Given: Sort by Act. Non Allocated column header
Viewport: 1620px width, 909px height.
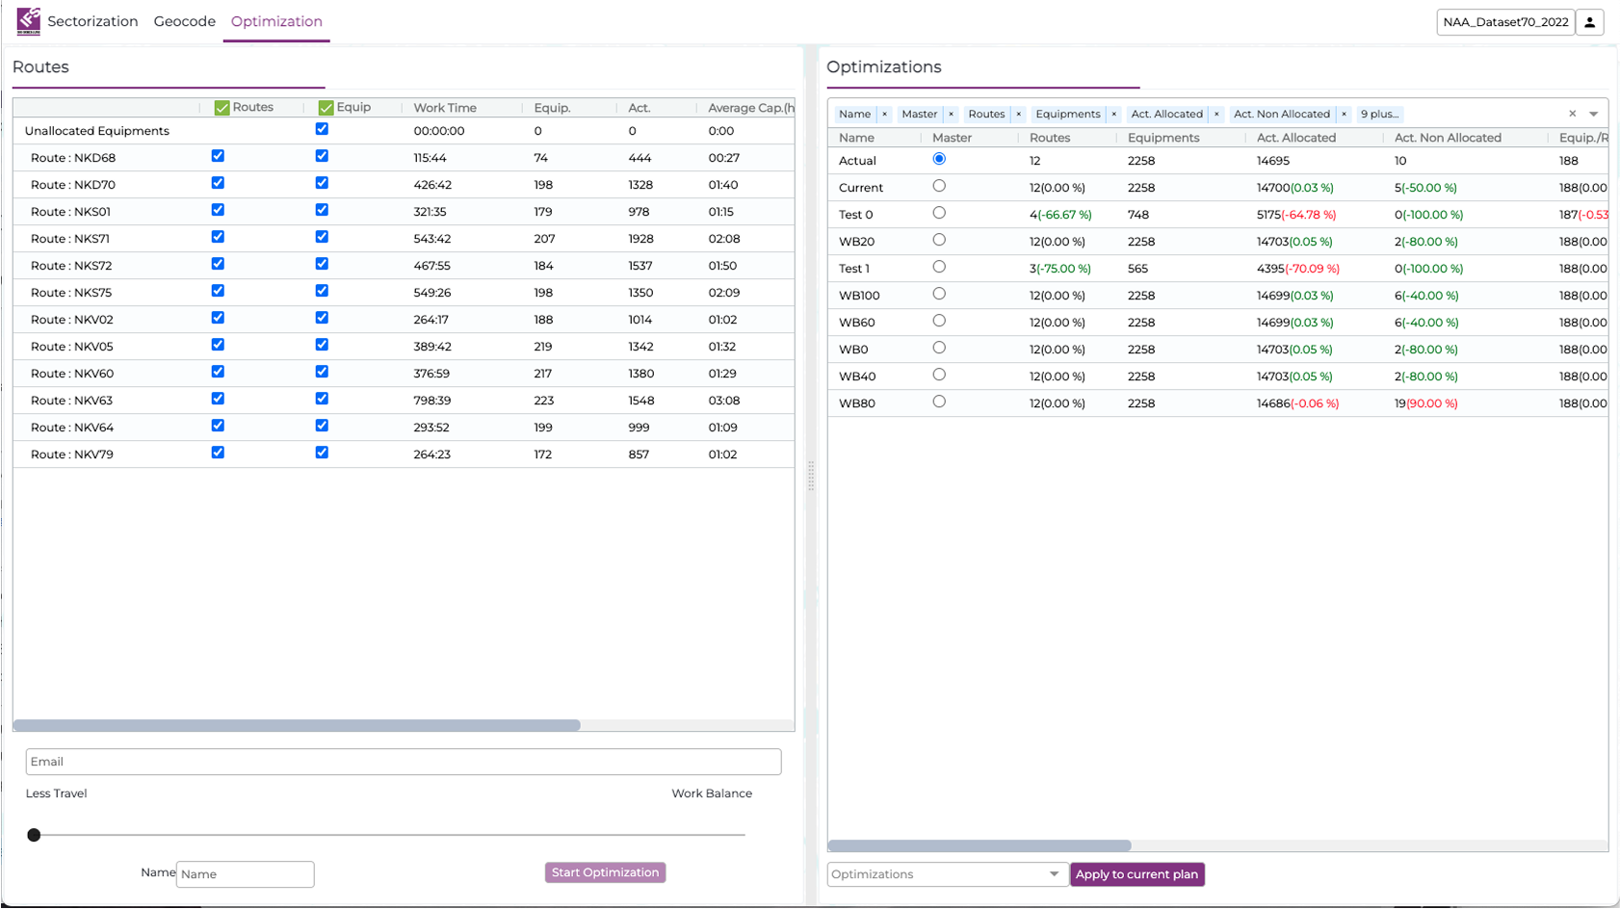Looking at the screenshot, I should click(1448, 138).
